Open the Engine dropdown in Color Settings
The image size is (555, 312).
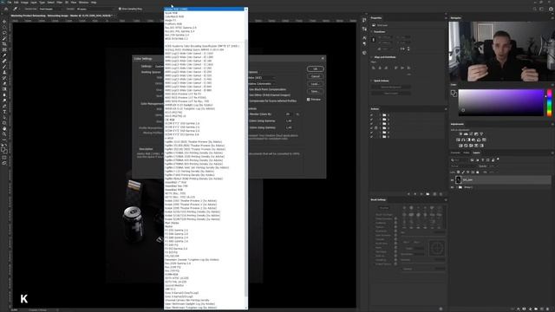262,78
